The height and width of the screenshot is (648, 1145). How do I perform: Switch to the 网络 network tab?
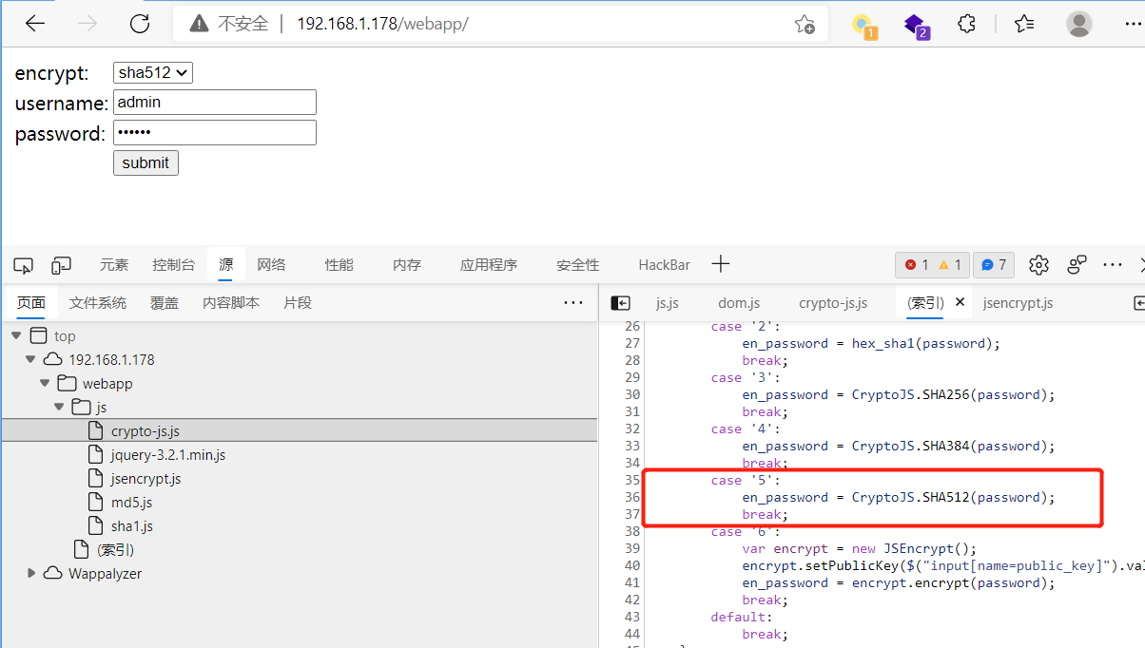[x=271, y=265]
